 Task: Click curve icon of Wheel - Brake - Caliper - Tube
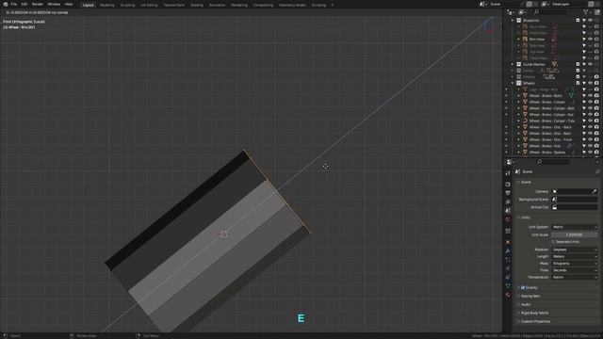pos(525,121)
